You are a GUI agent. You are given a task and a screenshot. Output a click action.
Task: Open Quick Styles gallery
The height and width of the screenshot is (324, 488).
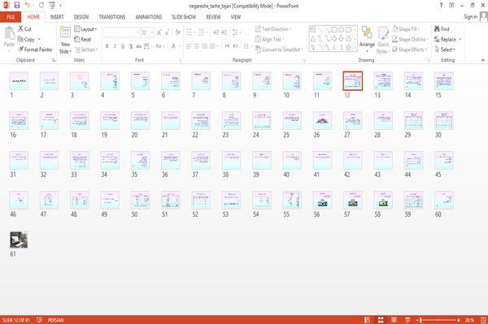click(383, 41)
